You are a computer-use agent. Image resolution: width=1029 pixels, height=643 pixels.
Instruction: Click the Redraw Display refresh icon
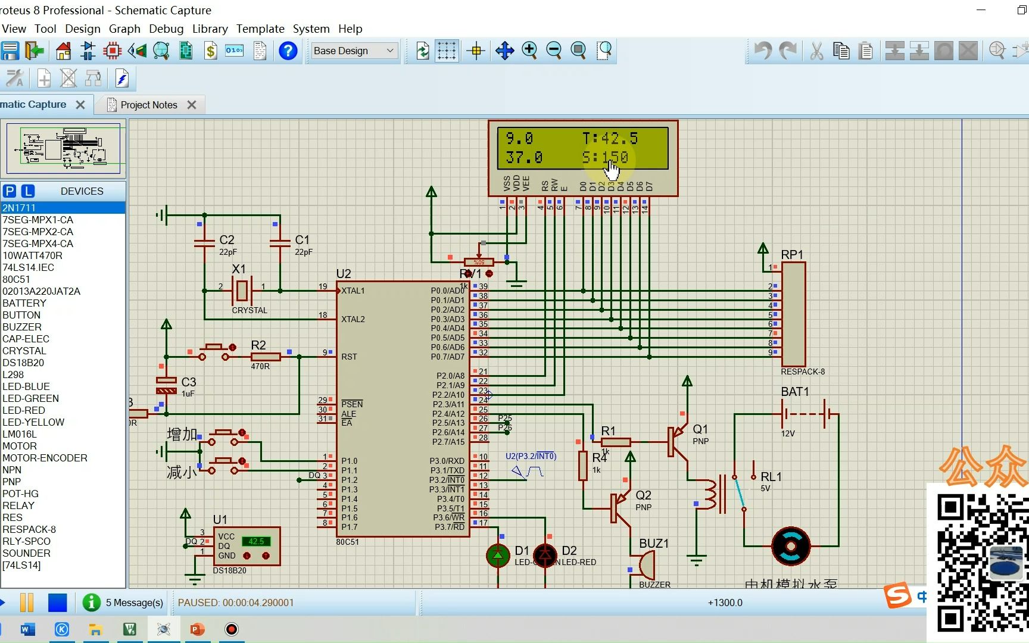[x=423, y=51]
